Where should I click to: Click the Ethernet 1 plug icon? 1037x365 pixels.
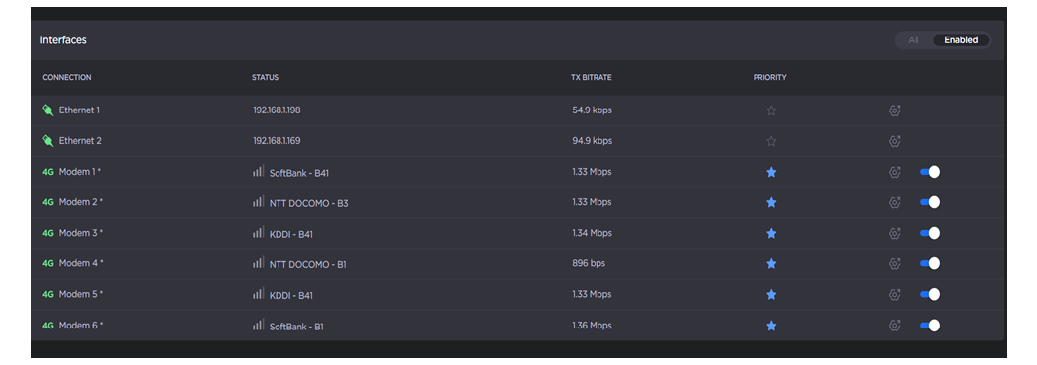pyautogui.click(x=47, y=110)
